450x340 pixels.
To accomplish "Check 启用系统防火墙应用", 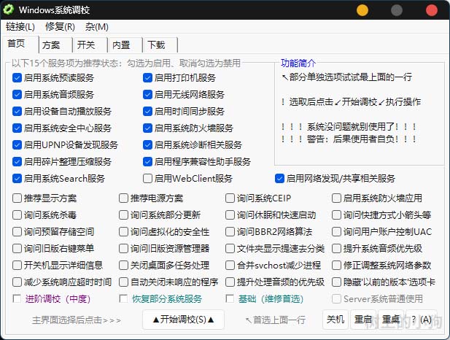I will (x=336, y=198).
